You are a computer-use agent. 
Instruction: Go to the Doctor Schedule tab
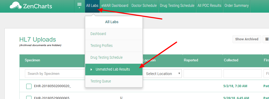[144, 6]
